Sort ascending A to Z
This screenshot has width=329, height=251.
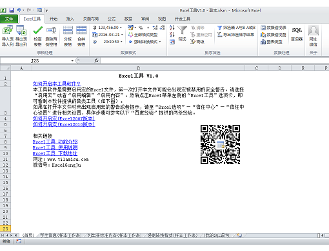tap(172, 28)
